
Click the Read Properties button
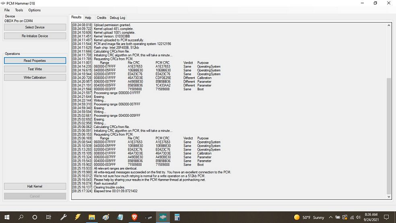pyautogui.click(x=35, y=61)
